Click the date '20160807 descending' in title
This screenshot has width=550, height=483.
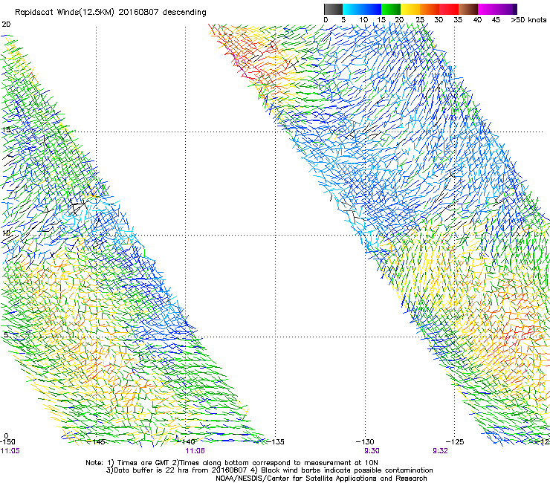click(x=163, y=13)
